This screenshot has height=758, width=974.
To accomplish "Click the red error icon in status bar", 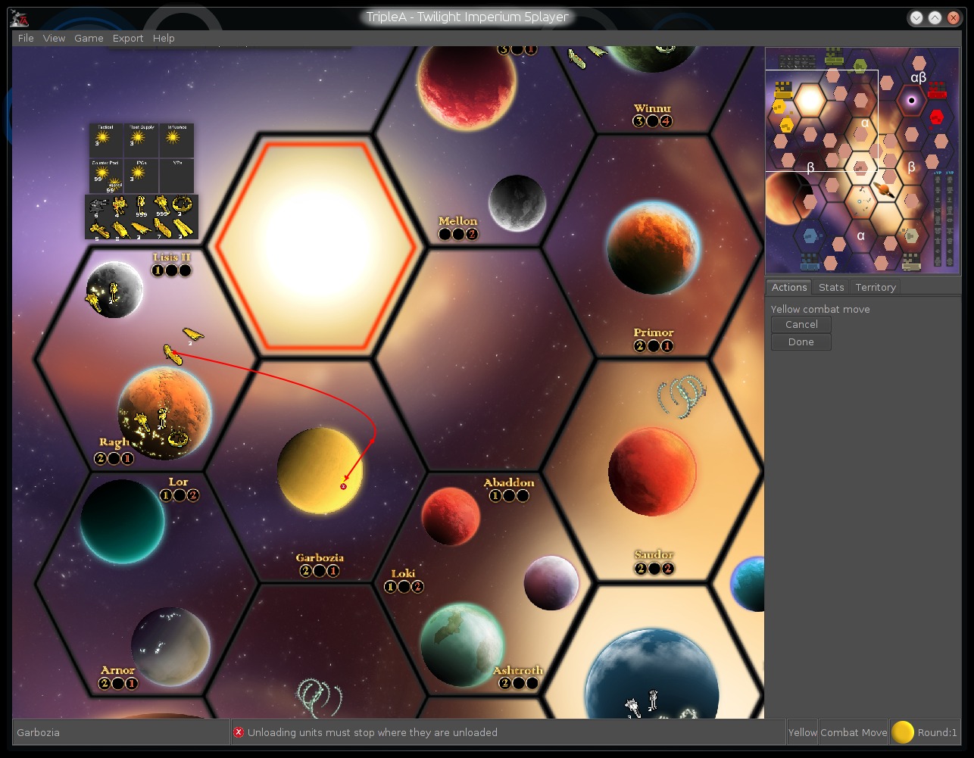I will (x=239, y=732).
